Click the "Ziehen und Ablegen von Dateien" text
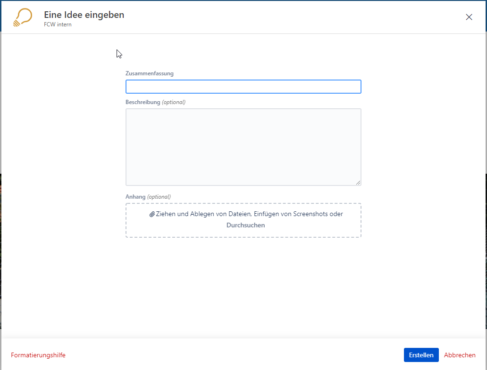Screen dimensions: 487x370 click(x=203, y=214)
